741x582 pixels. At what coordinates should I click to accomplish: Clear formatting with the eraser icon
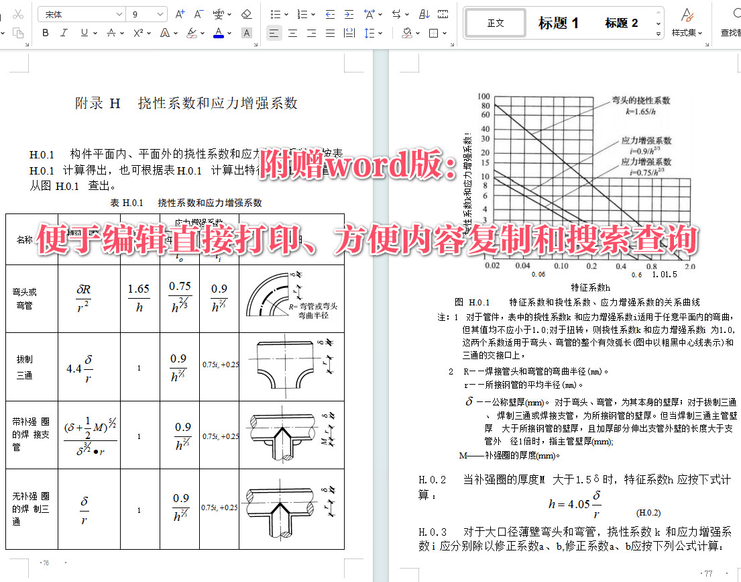[247, 14]
